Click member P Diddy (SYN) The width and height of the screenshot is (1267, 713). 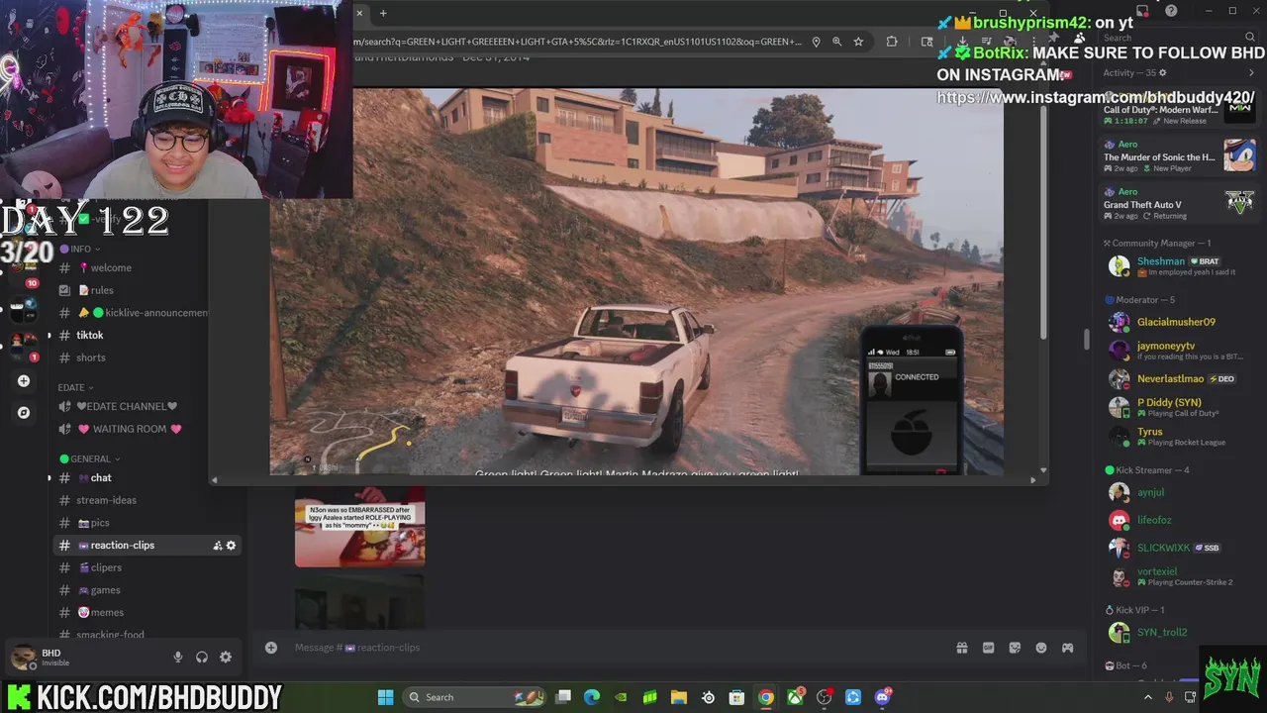(1178, 407)
